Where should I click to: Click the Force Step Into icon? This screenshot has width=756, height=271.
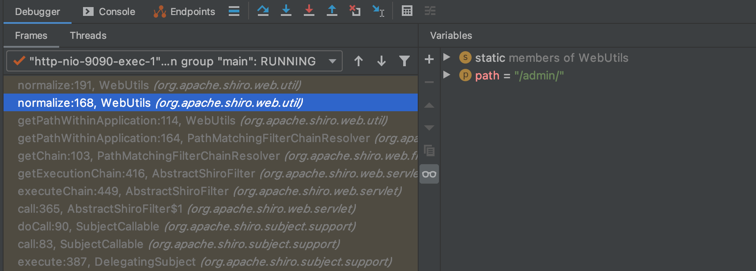tap(309, 11)
